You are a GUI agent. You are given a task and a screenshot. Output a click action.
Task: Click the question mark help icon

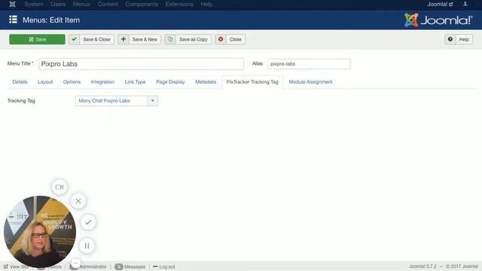coord(450,39)
